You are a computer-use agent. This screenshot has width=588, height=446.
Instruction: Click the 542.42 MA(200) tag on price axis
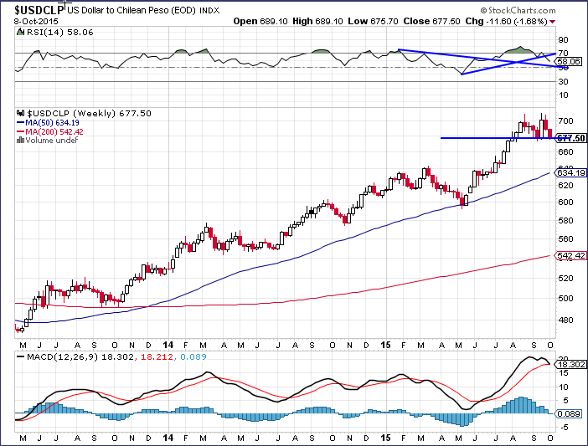(571, 255)
